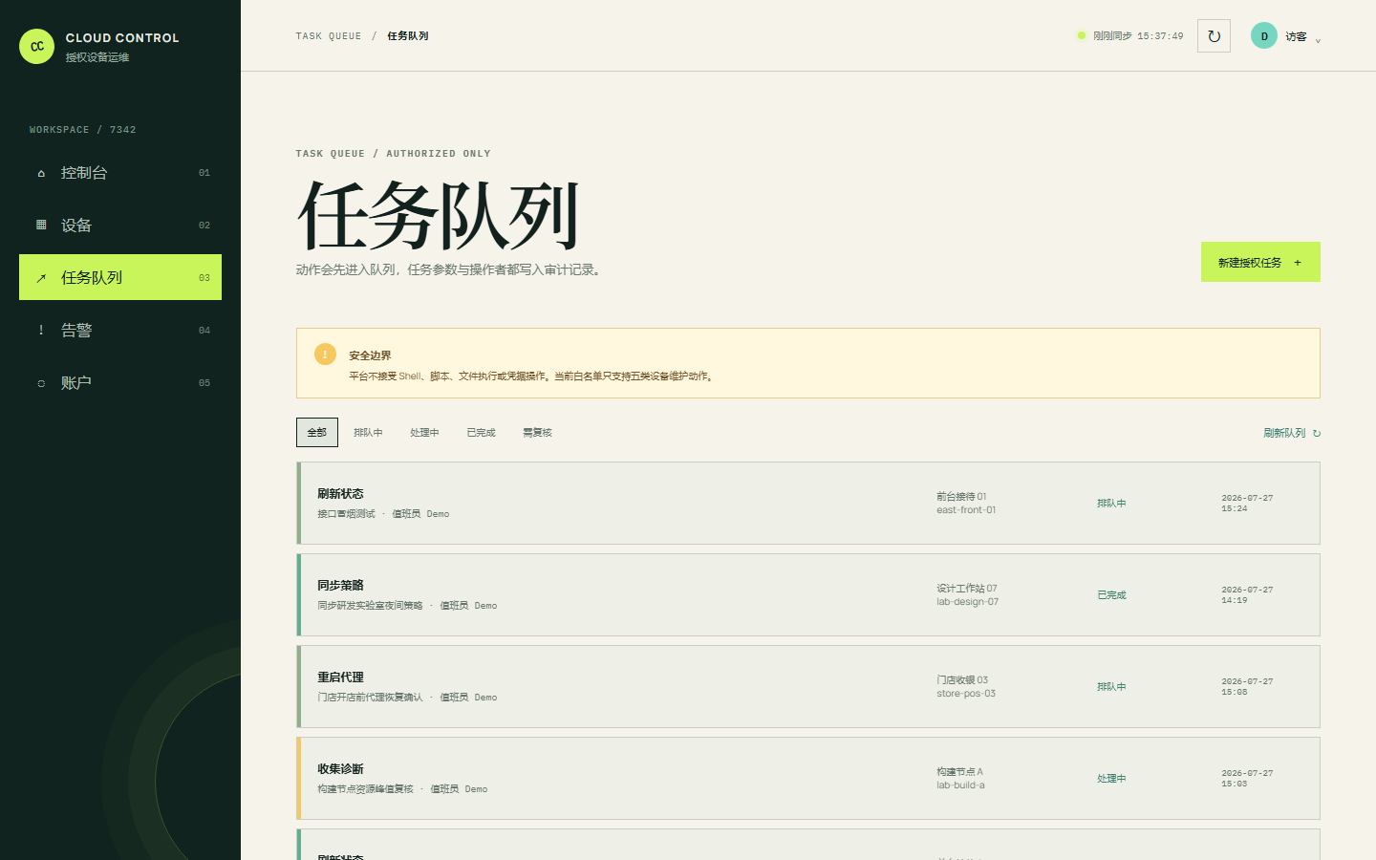This screenshot has height=860, width=1376.
Task: Click the WORKSPACE / 7342 label
Action: 83,130
